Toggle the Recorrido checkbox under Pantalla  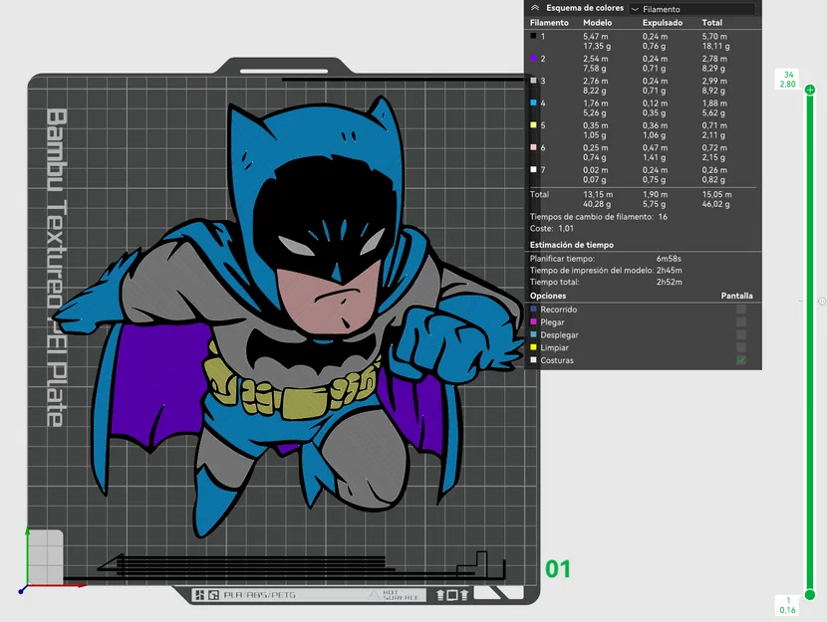click(x=741, y=310)
